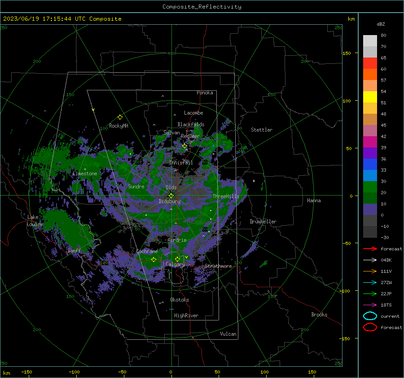Click the HighRiver label
This screenshot has width=404, height=378.
pos(186,316)
